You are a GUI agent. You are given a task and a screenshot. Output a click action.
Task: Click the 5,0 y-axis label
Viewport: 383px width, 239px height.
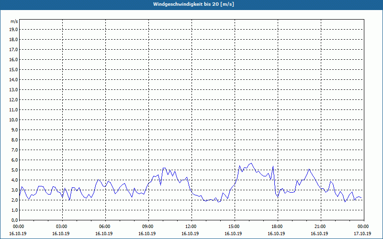[x=15, y=170]
